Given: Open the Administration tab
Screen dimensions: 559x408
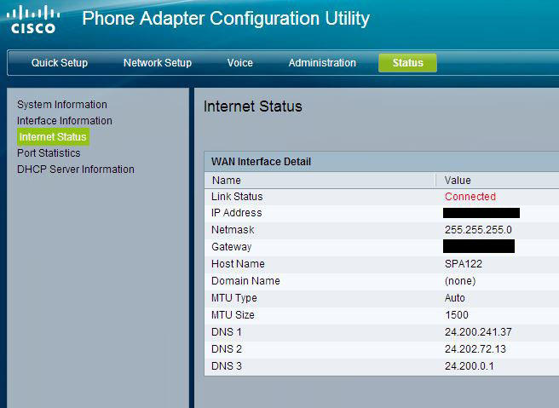Looking at the screenshot, I should point(322,63).
